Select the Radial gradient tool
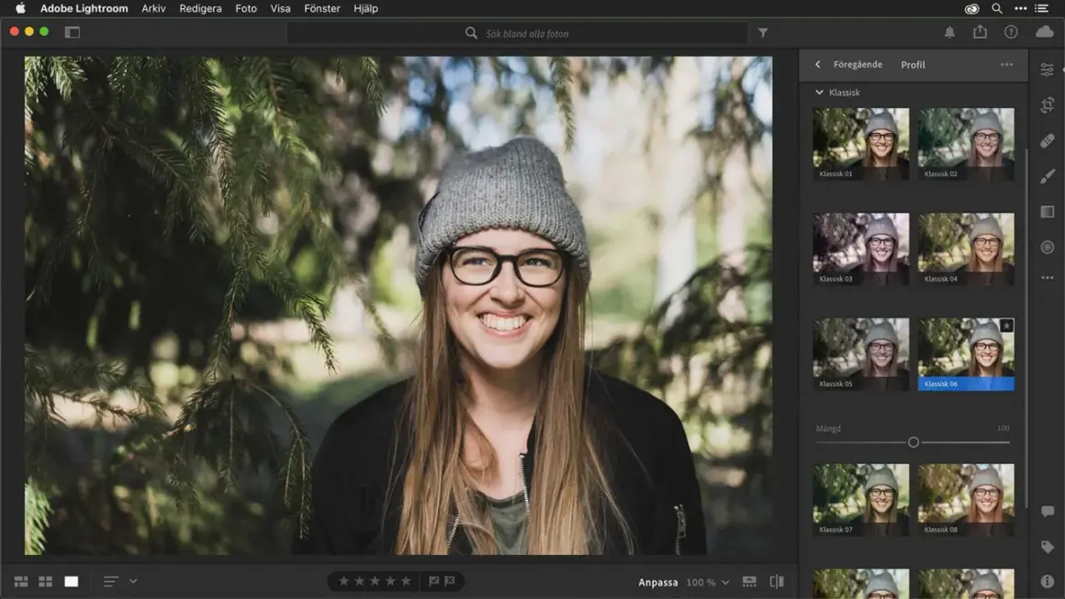Viewport: 1065px width, 599px height. [1047, 247]
